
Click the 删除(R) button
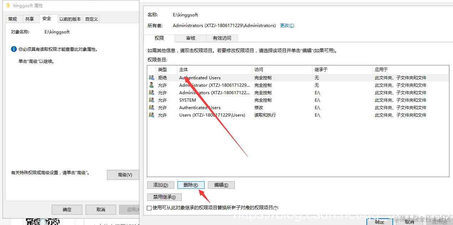coord(191,185)
